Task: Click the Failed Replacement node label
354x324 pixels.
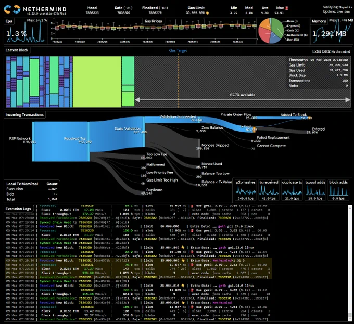Action: (273, 137)
